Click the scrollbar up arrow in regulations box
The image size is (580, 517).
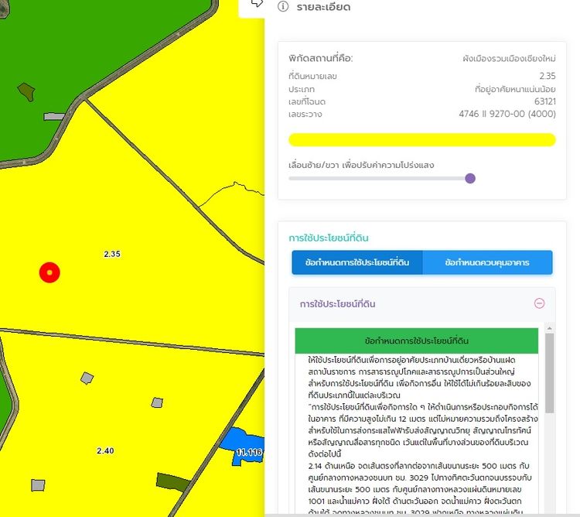point(550,328)
